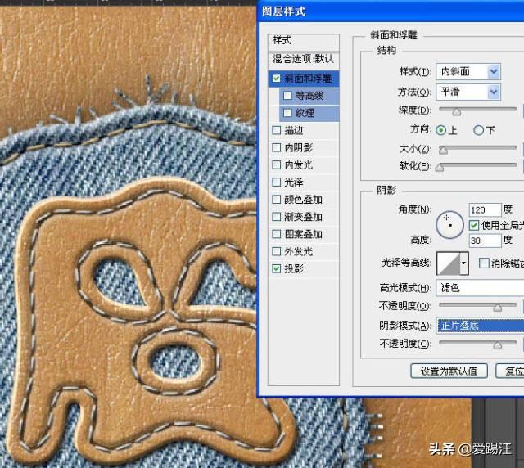Click the 设置为默认值 make default button
The width and height of the screenshot is (524, 468).
tap(449, 371)
